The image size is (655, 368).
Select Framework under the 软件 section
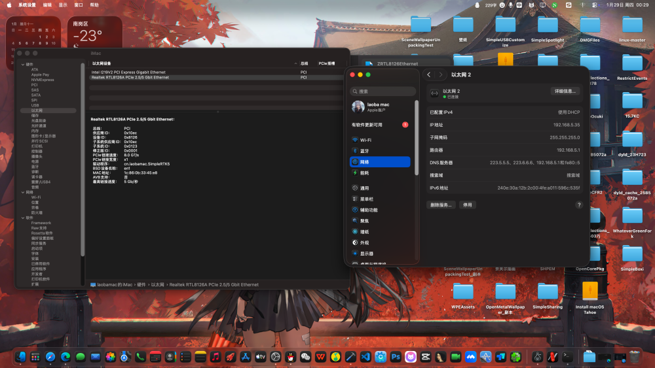click(41, 223)
